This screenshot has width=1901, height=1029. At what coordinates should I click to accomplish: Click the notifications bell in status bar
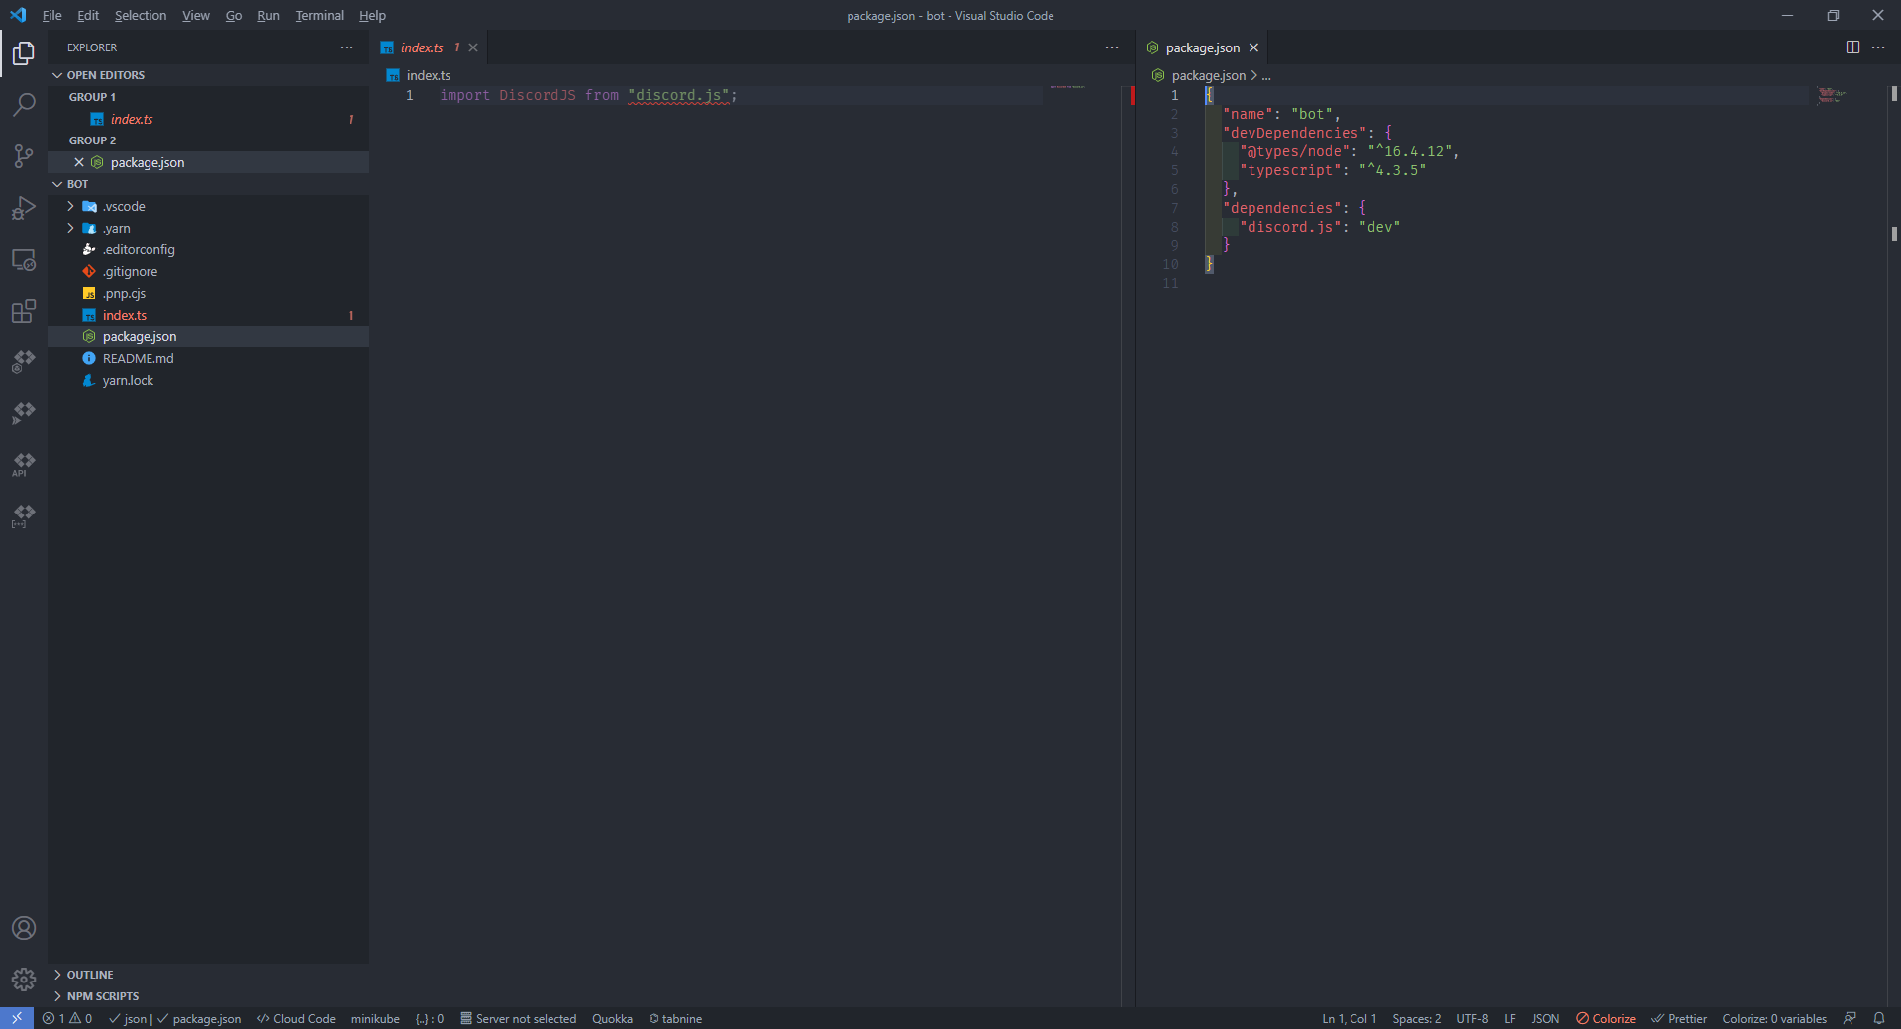1879,1018
